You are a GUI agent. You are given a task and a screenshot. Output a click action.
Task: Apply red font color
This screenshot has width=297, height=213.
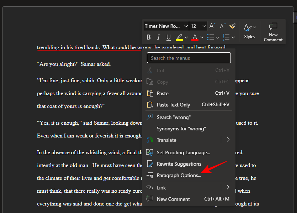click(195, 37)
